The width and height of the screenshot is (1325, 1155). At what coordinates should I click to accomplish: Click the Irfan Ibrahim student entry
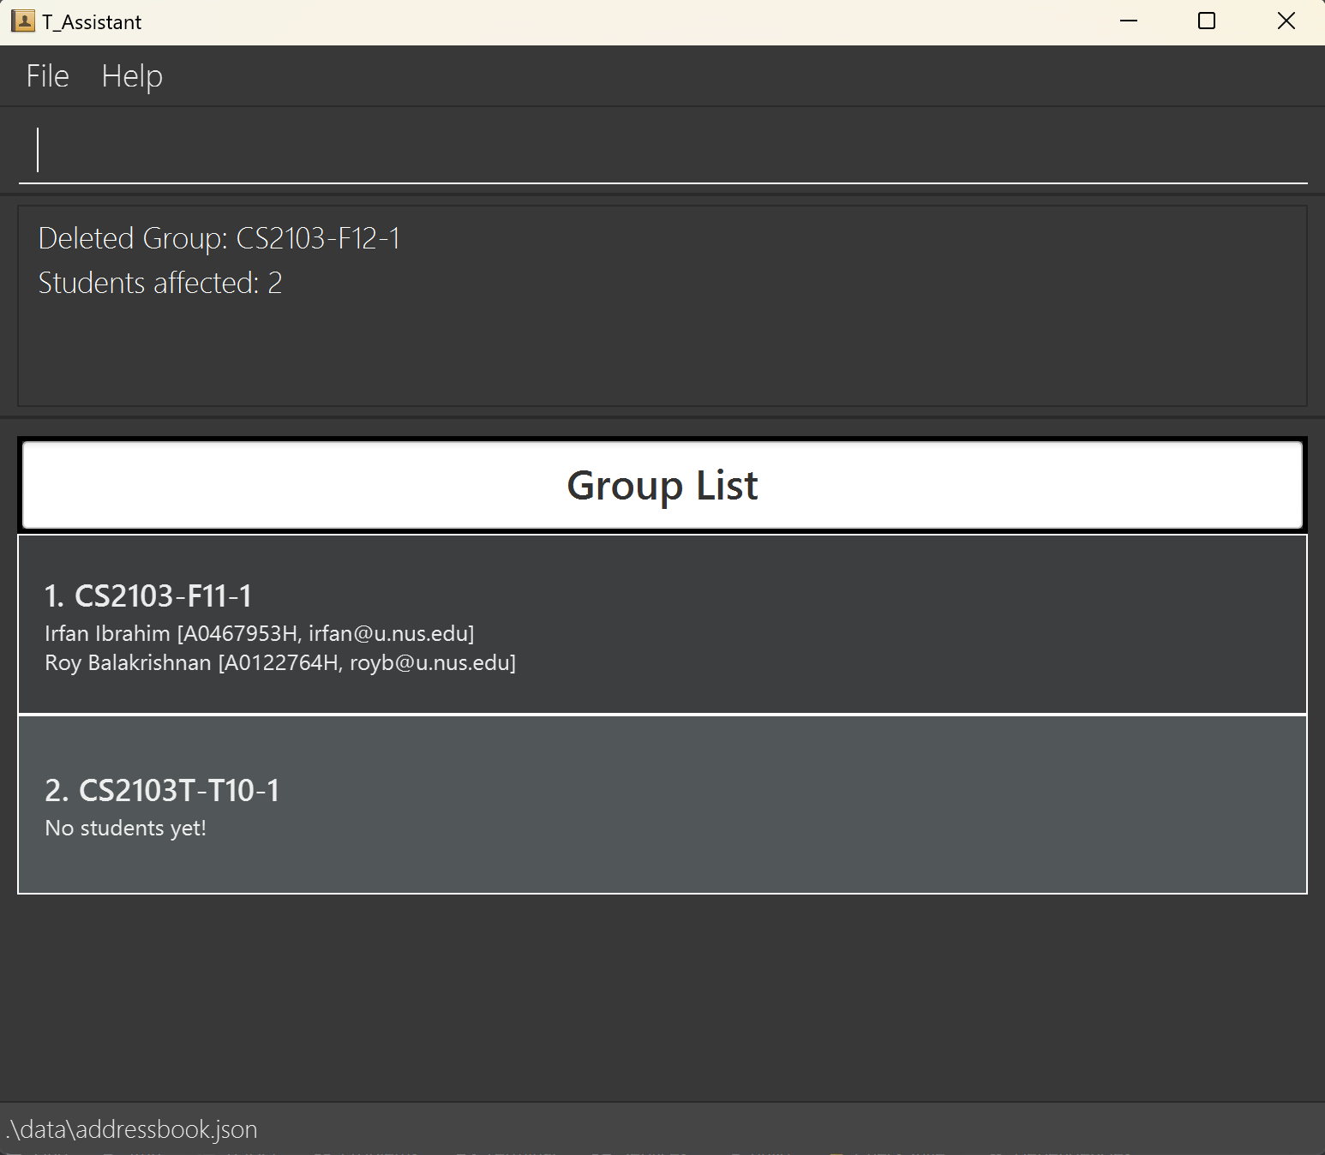[x=259, y=633]
